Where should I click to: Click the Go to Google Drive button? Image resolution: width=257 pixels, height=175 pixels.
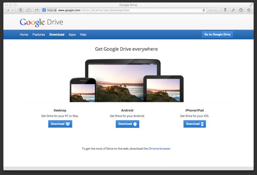(217, 34)
